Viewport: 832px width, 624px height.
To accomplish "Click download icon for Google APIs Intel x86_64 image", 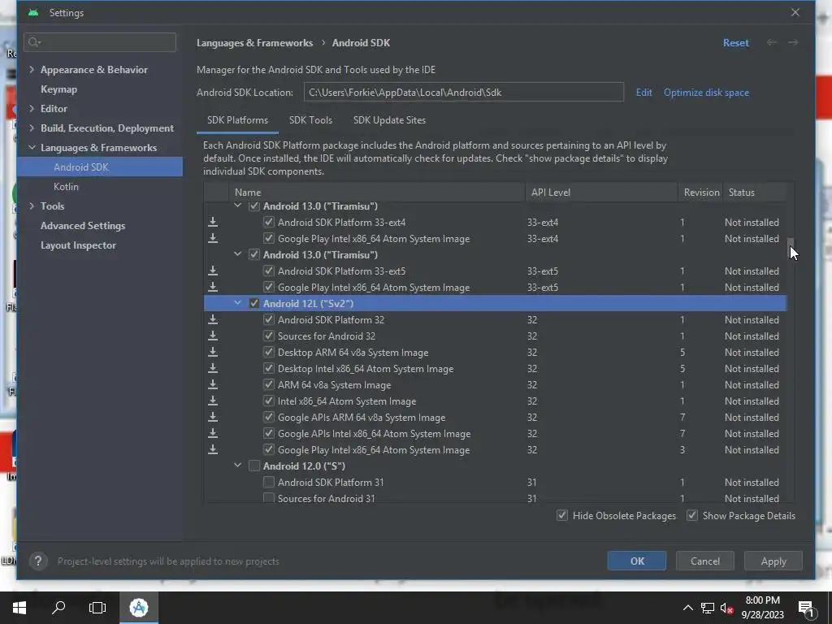I will coord(213,434).
